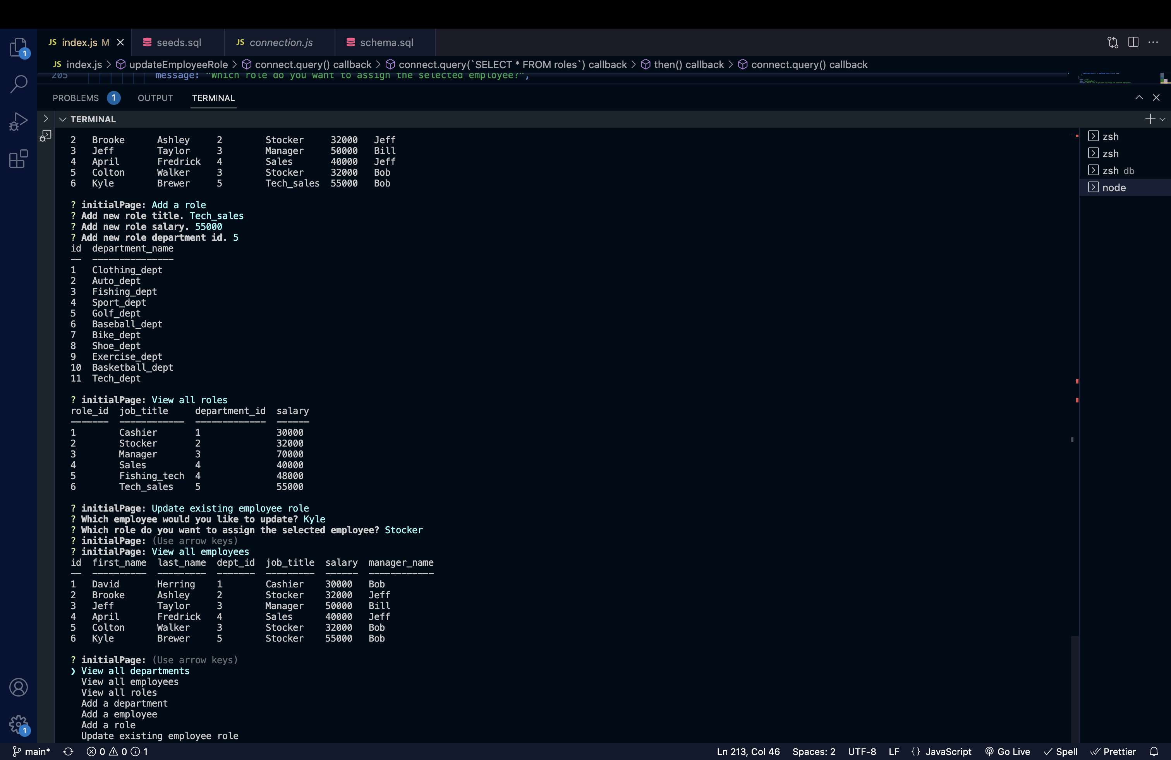Screen dimensions: 1171x760
Task: Click the terminal scrollbar thumb
Action: tap(1075, 689)
